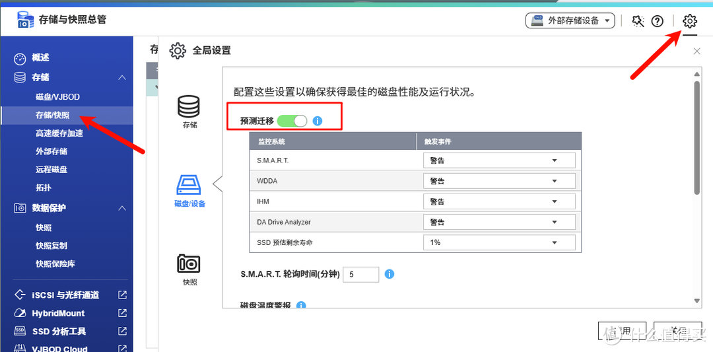Open the 外部存储设备 dropdown button
The height and width of the screenshot is (352, 713).
[570, 20]
